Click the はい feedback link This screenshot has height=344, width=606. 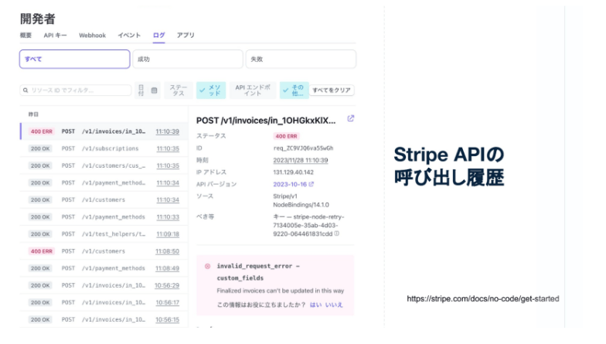point(315,305)
